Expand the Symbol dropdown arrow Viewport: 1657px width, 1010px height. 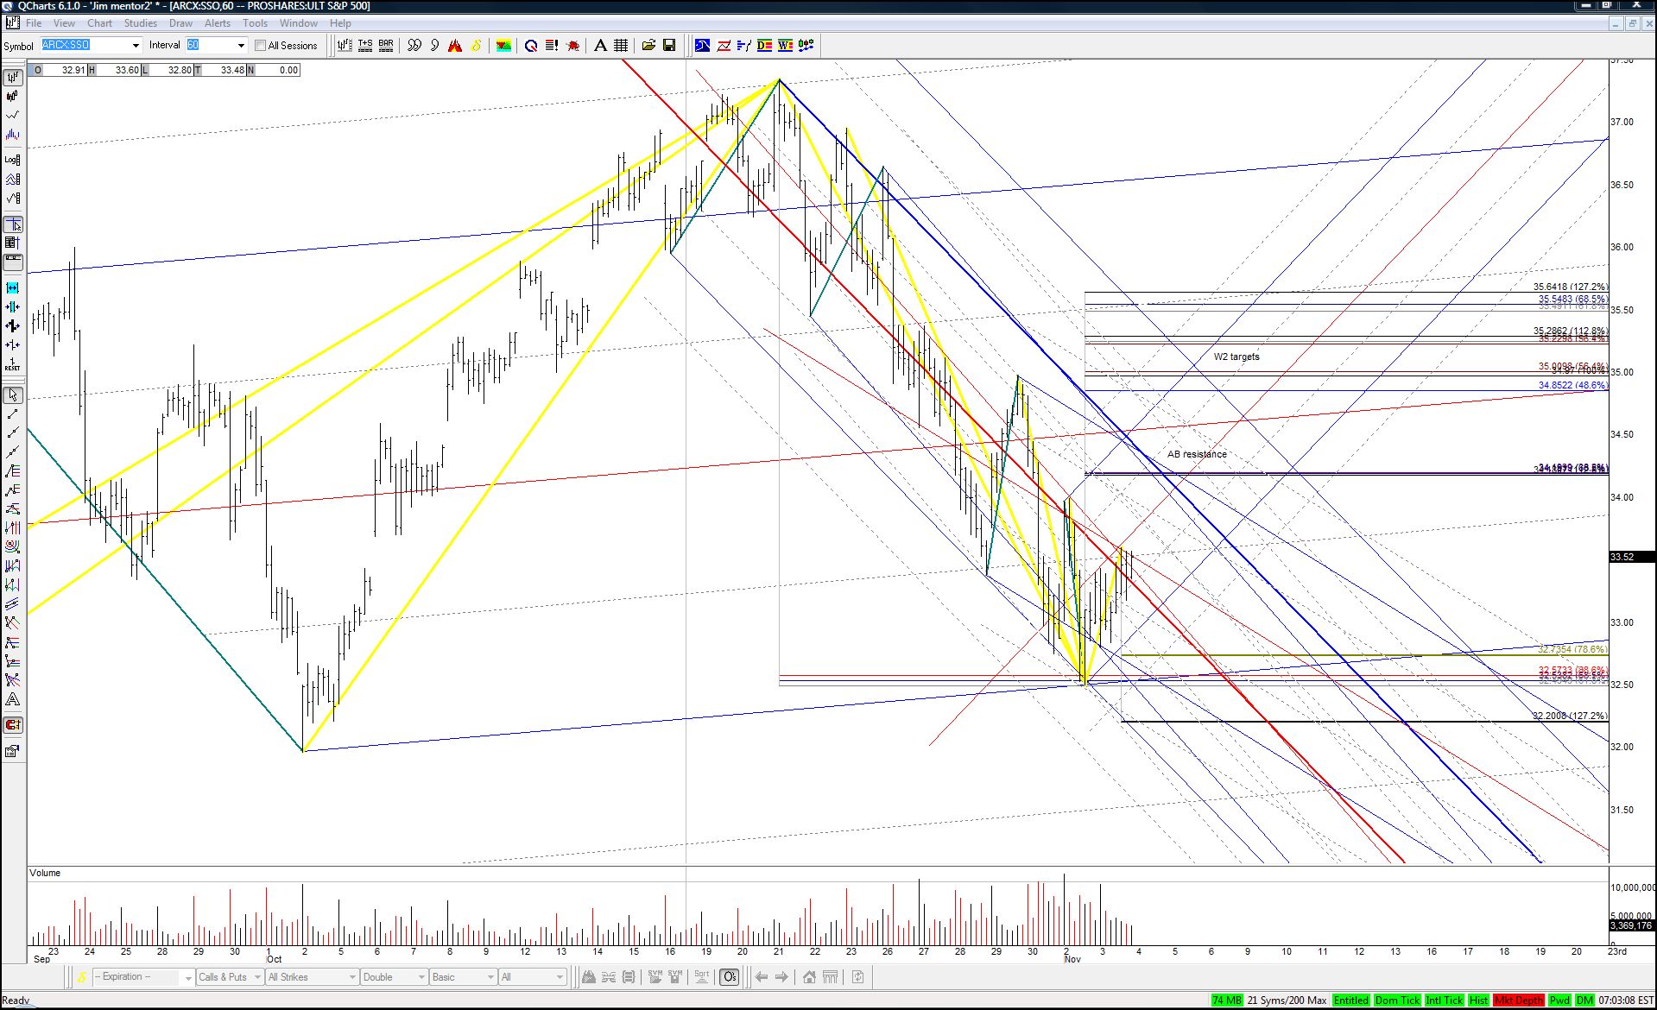136,46
